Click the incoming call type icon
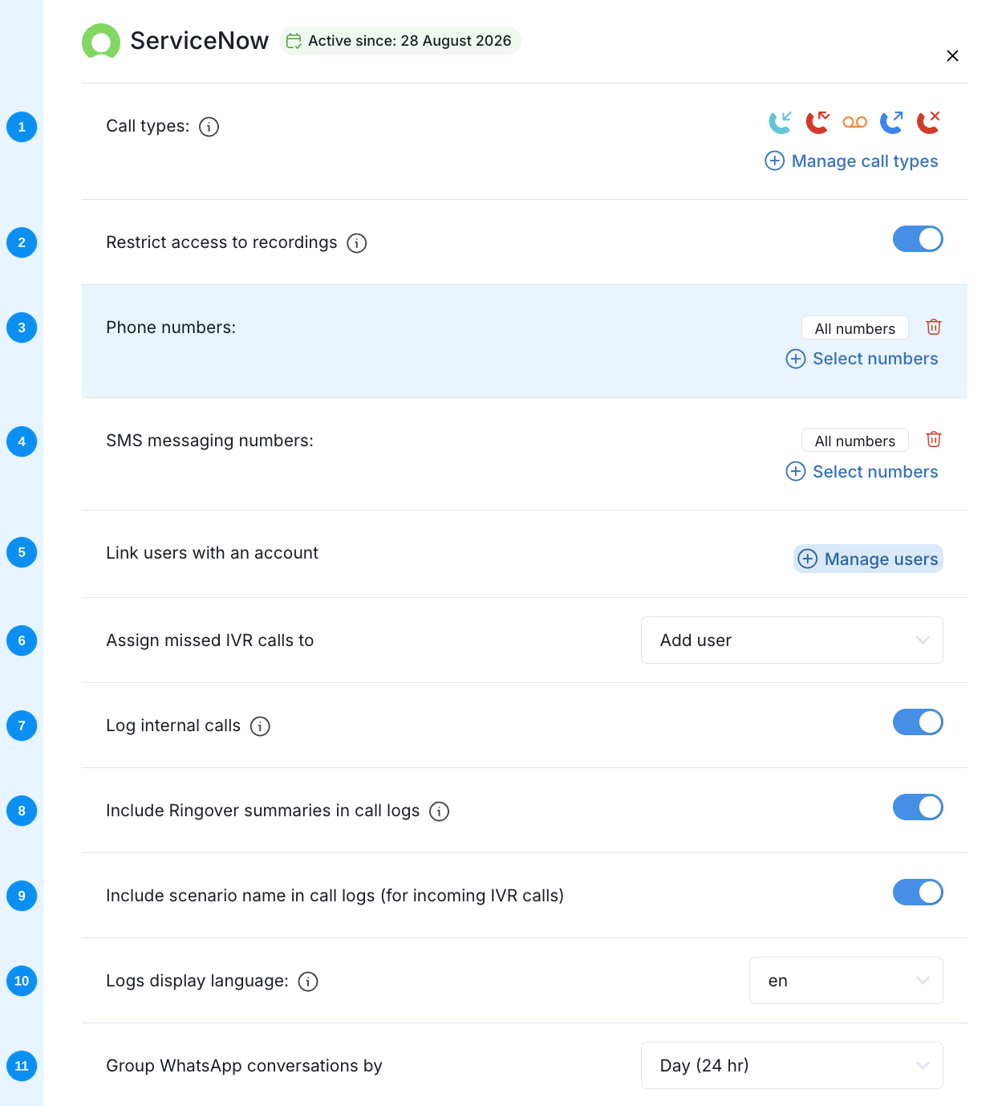Image resolution: width=1006 pixels, height=1106 pixels. 781,122
